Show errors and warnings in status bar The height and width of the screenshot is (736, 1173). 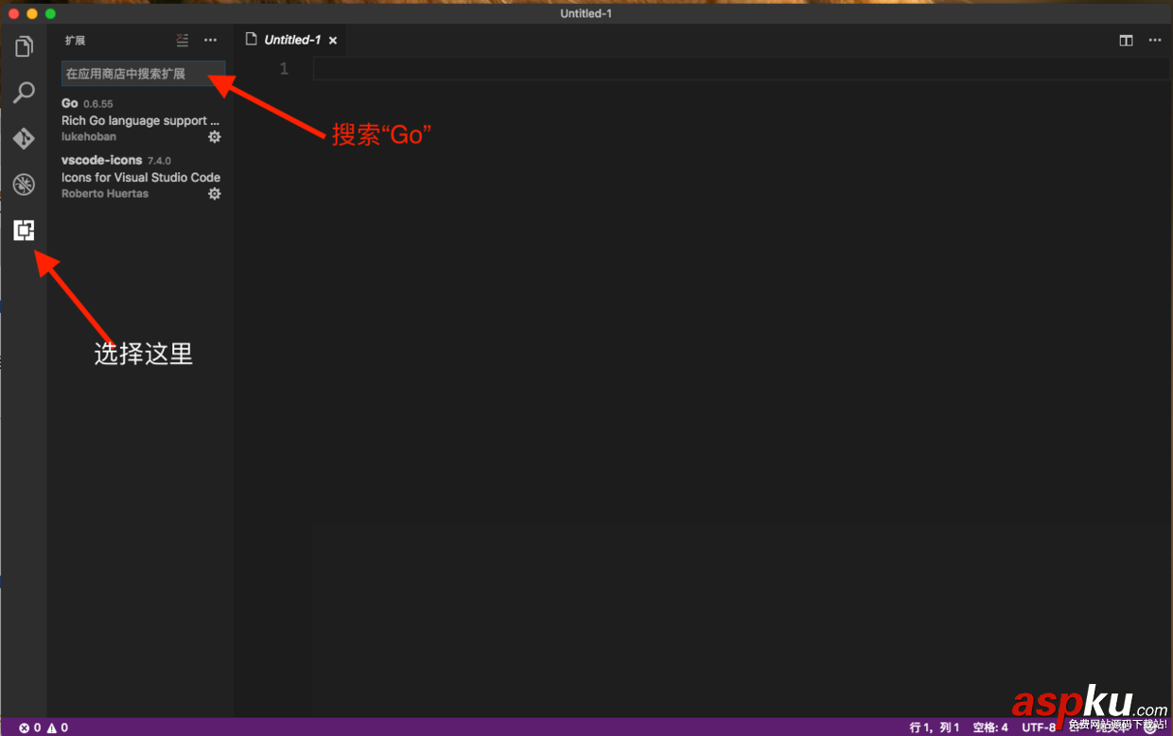44,727
